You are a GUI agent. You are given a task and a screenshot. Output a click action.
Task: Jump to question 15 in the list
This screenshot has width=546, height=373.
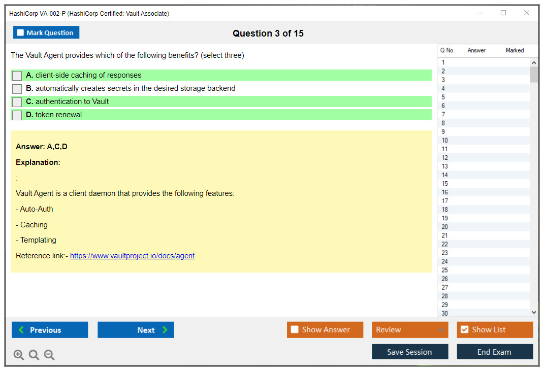coord(445,184)
